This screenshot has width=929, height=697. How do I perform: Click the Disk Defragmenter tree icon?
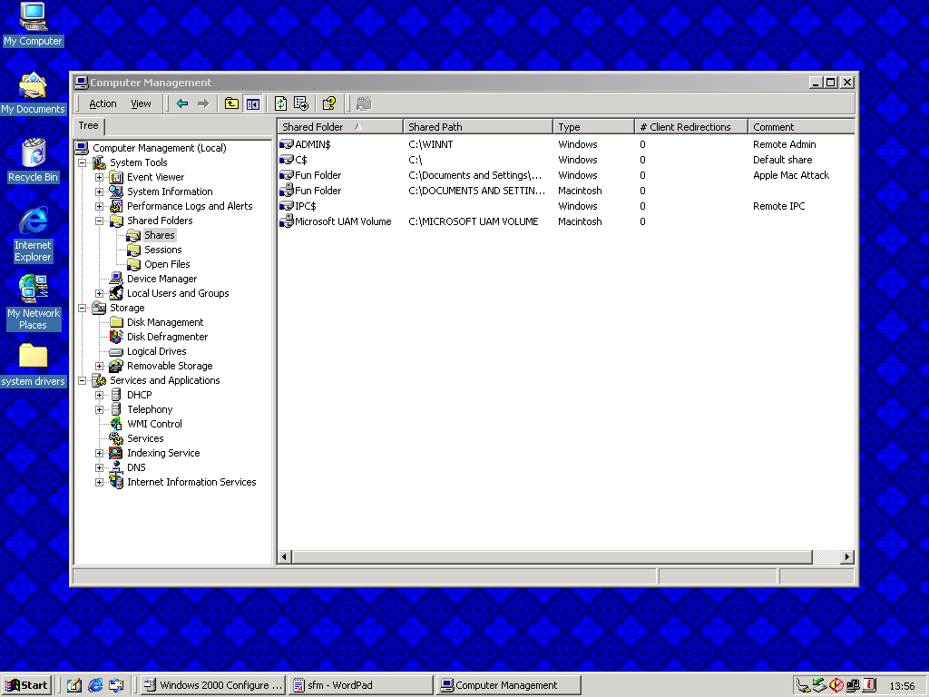coord(116,337)
